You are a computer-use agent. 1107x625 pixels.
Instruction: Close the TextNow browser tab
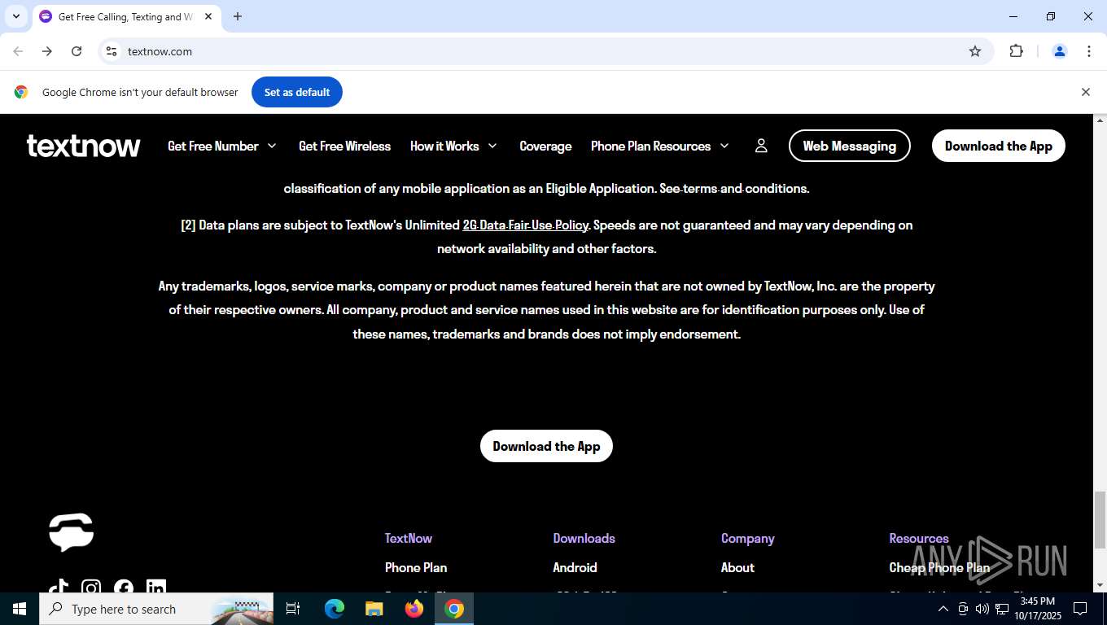tap(208, 16)
